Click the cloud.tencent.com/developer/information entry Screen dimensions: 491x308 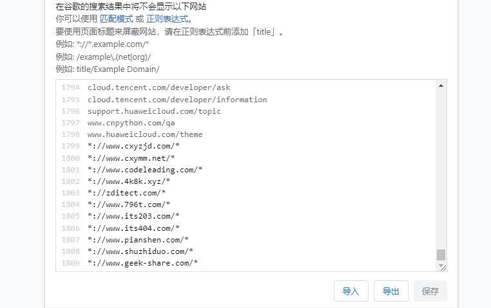click(x=177, y=100)
